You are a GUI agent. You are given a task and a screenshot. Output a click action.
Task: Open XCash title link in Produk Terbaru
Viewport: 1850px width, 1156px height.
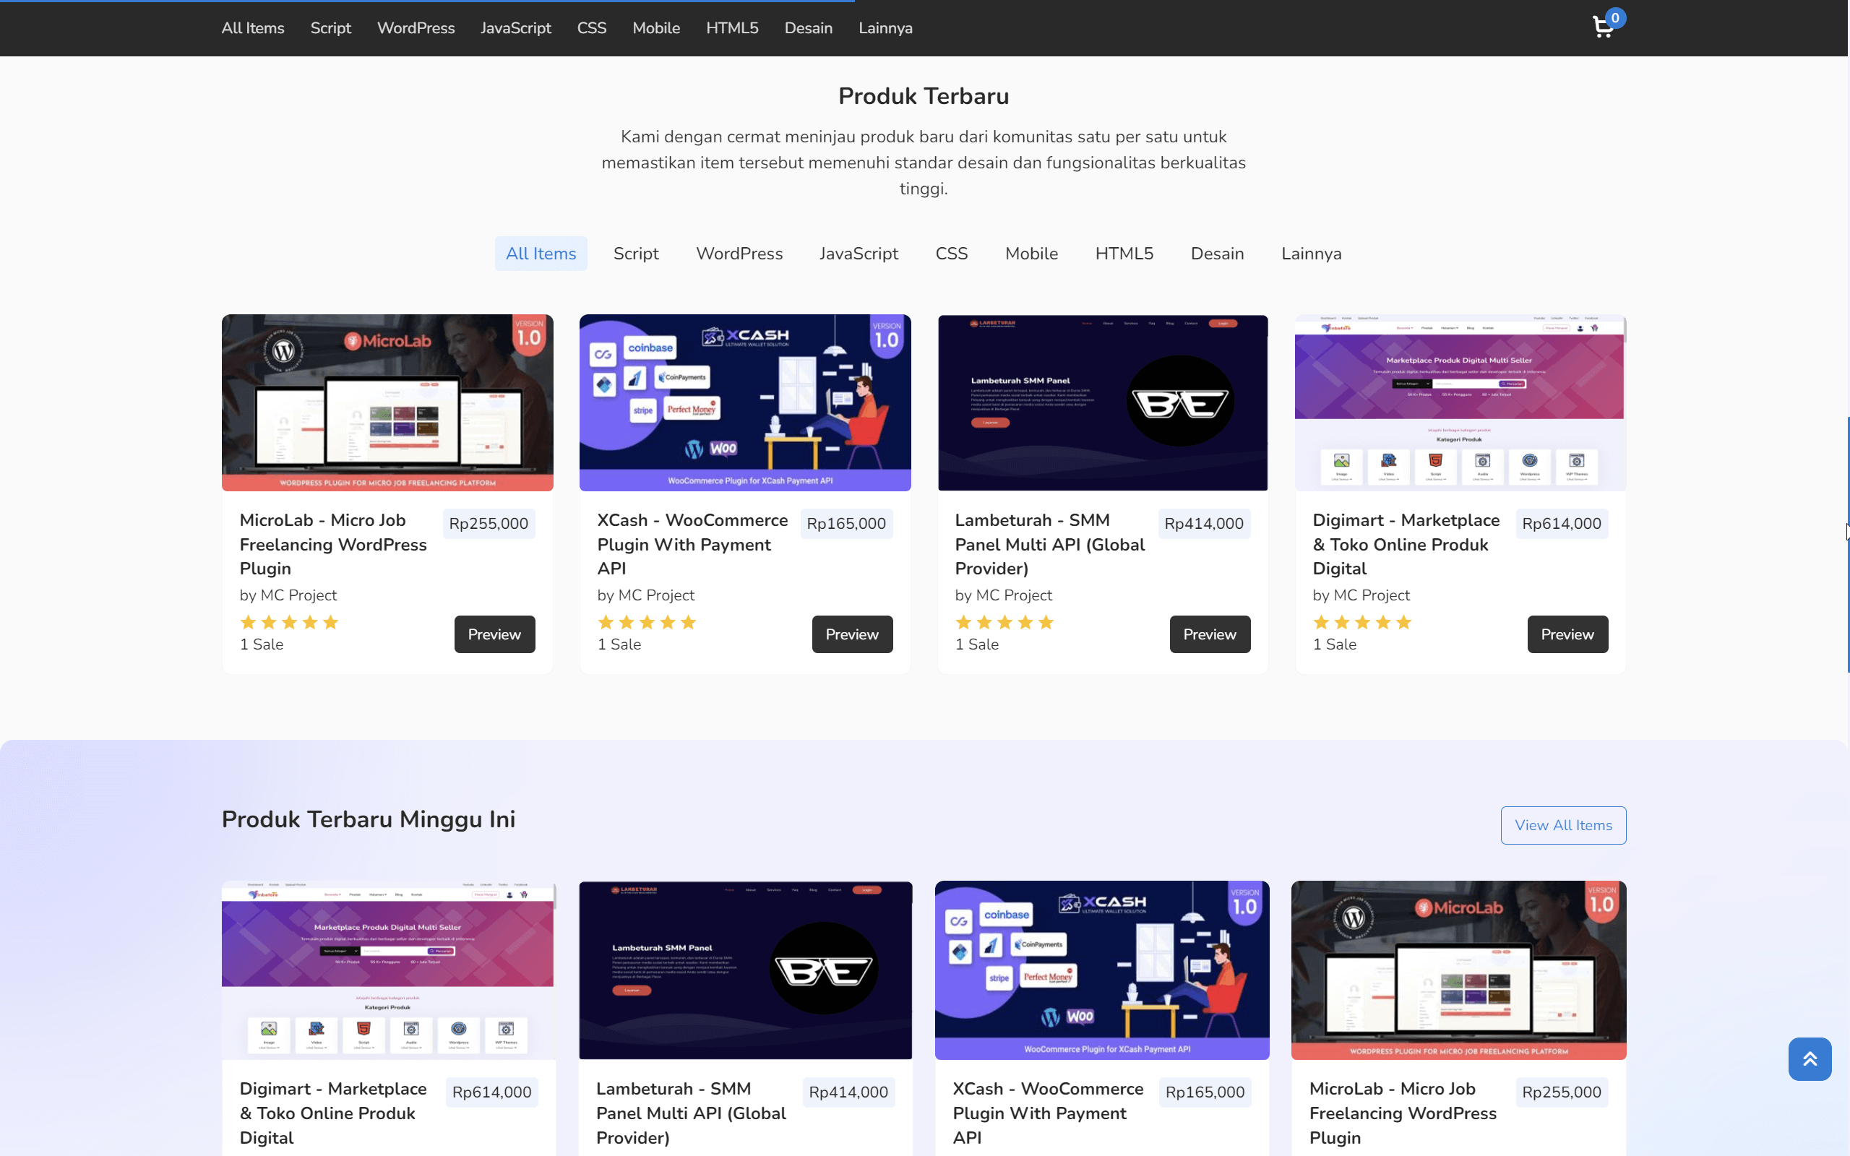[x=692, y=544]
